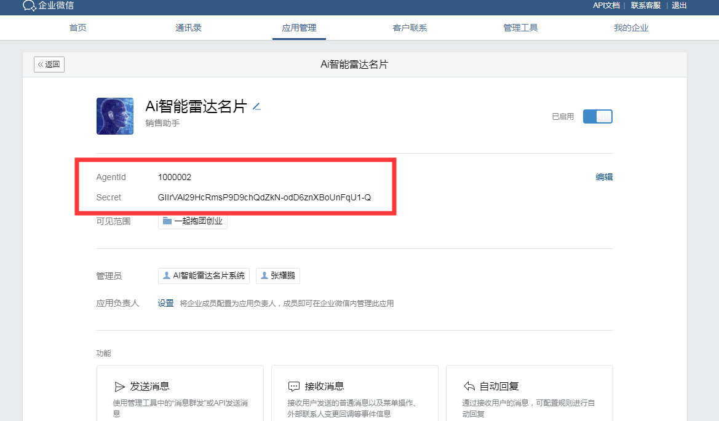719x421 pixels.
Task: Click person icon in AI智能雷达名片系统 tag
Action: point(167,275)
